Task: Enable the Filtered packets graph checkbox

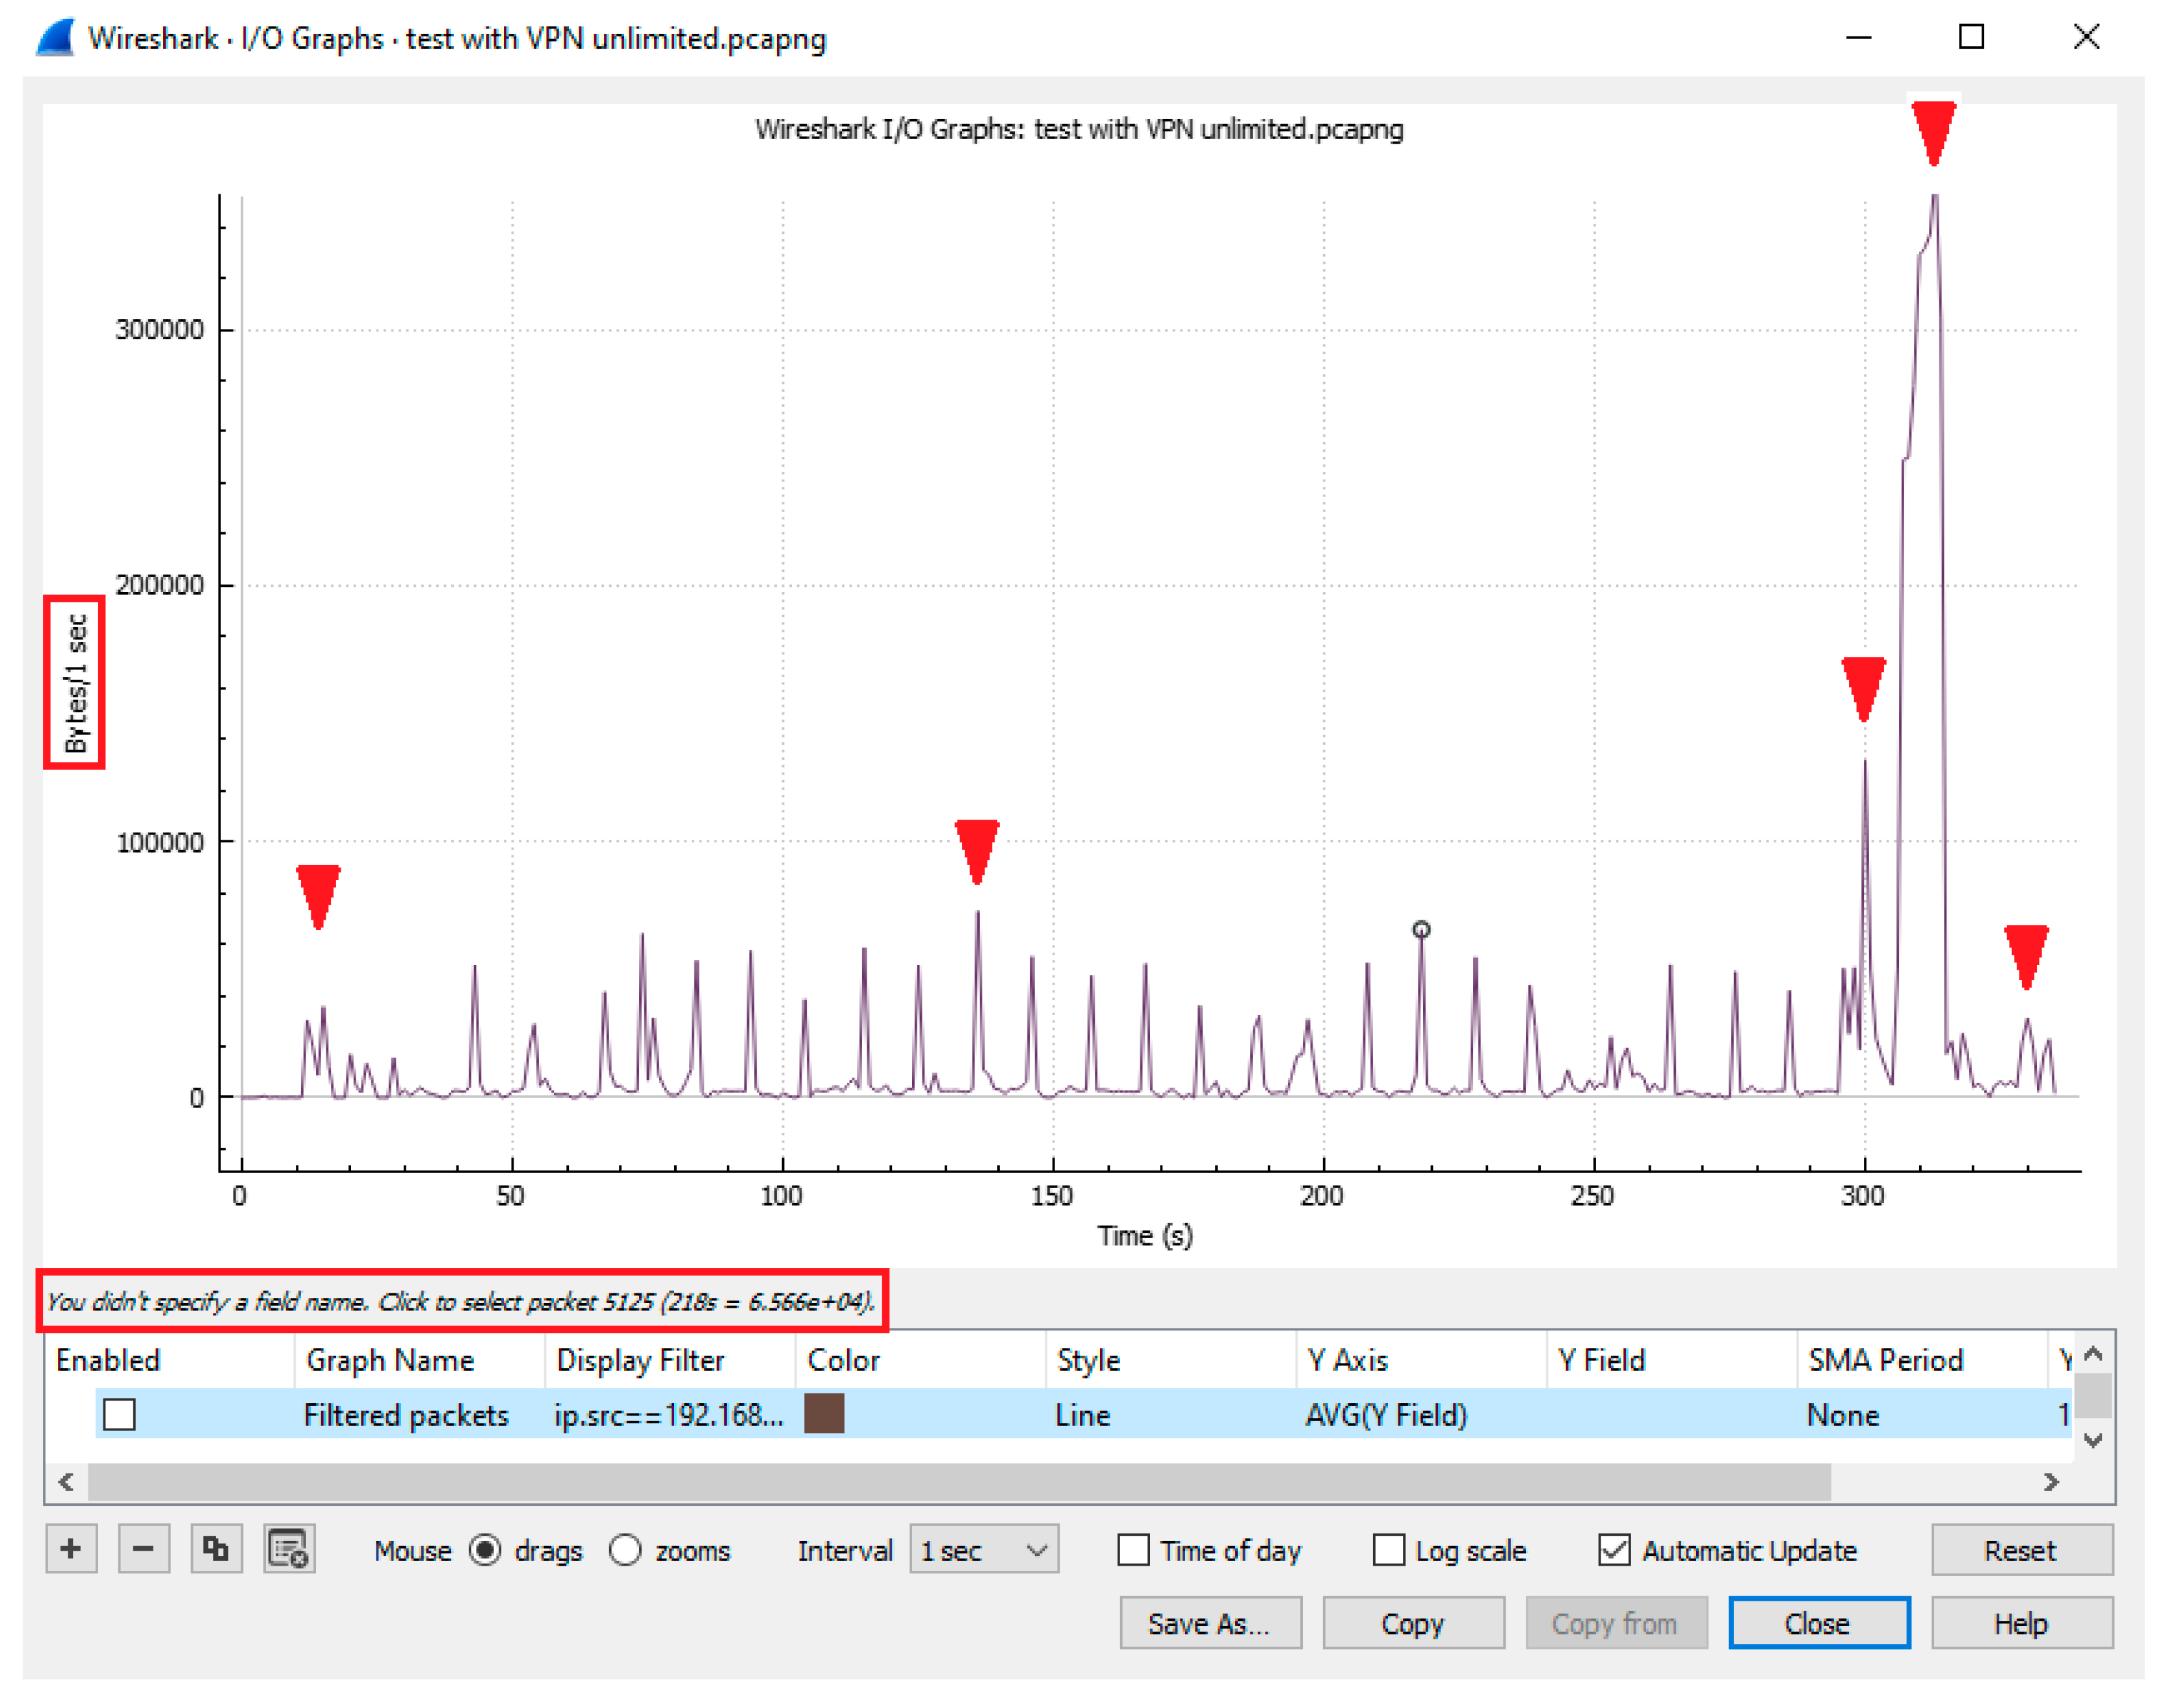Action: [119, 1415]
